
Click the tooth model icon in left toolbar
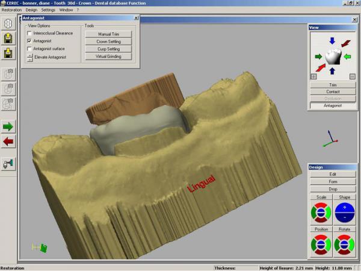(9, 23)
